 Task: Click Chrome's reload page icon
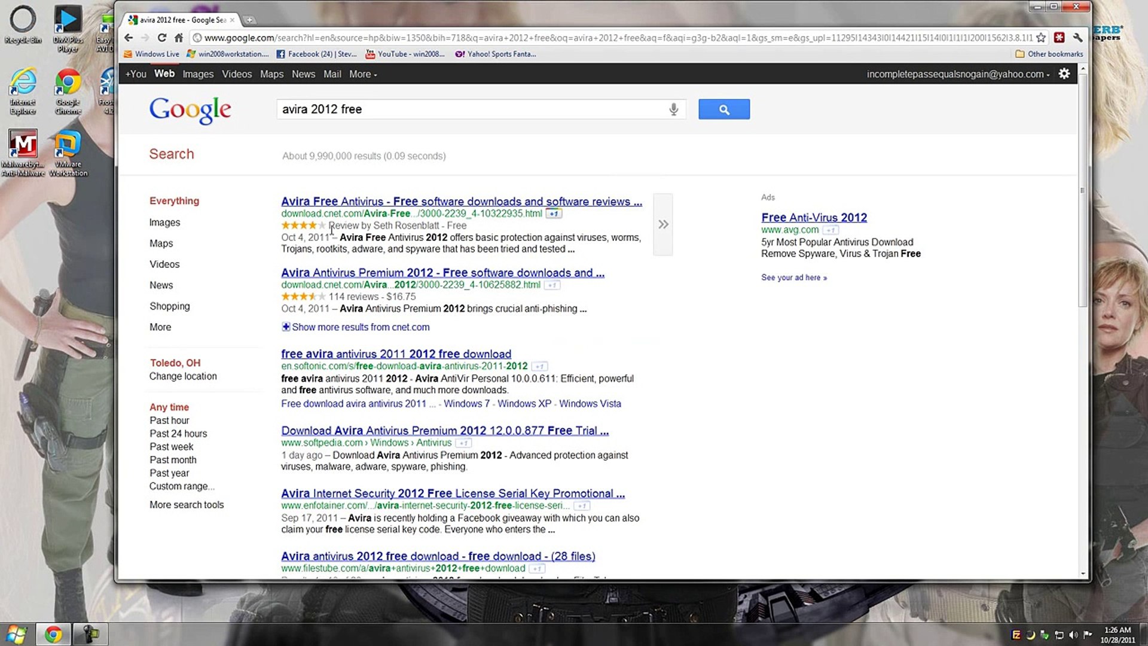pyautogui.click(x=161, y=38)
